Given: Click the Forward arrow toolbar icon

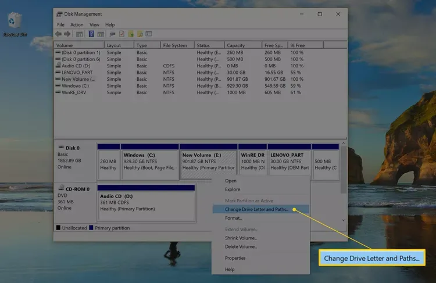Looking at the screenshot, I should pyautogui.click(x=68, y=34).
